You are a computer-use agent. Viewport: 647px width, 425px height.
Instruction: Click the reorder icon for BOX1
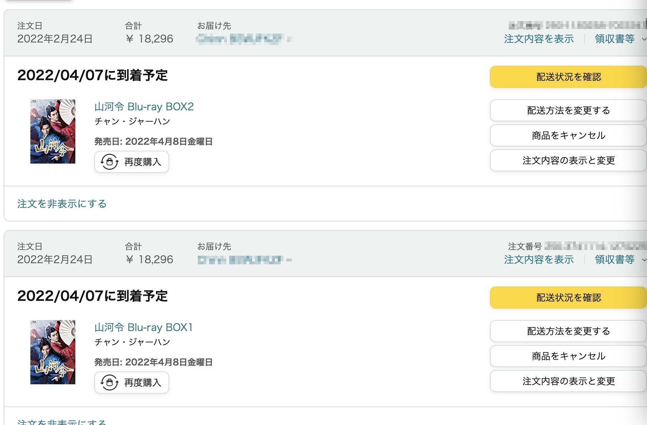tap(110, 382)
